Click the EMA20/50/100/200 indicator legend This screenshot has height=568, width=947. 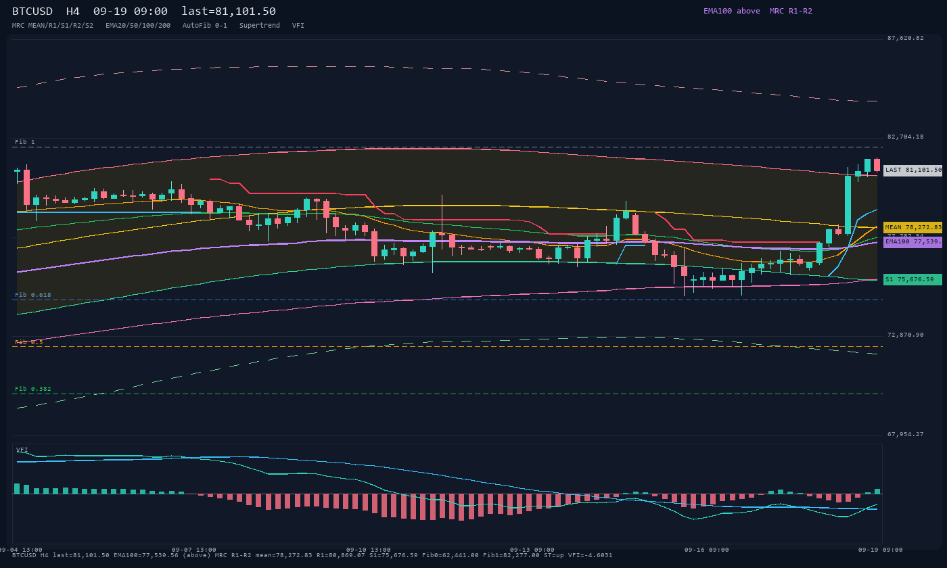coord(138,26)
